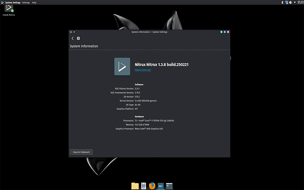
Task: Click the clock showing 05:01
Action: pyautogui.click(x=300, y=2)
